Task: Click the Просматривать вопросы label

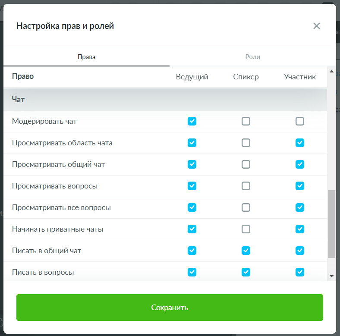Action: [55, 186]
